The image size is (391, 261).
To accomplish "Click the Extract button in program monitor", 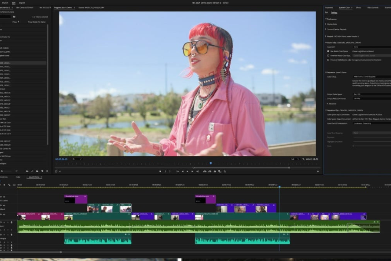I will point(210,171).
